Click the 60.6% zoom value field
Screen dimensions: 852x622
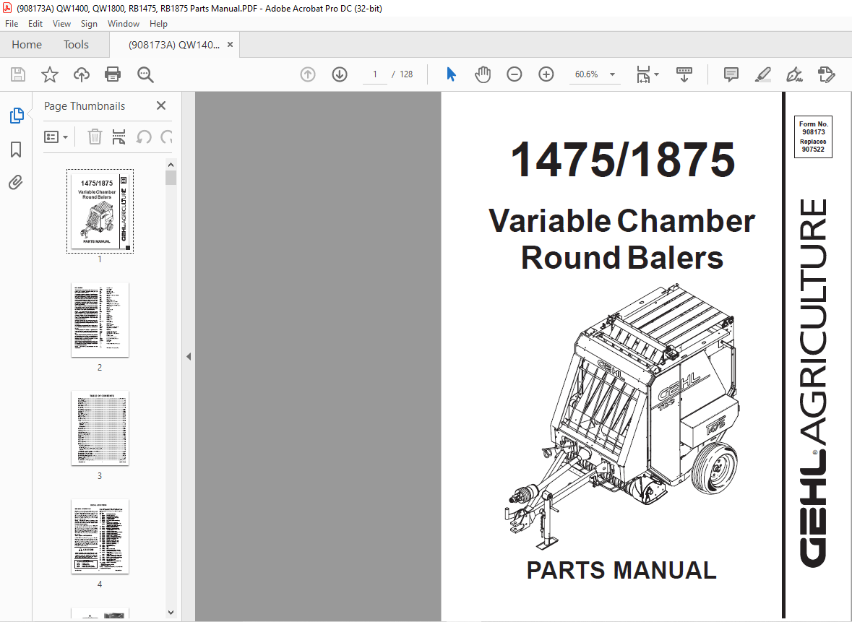point(587,74)
